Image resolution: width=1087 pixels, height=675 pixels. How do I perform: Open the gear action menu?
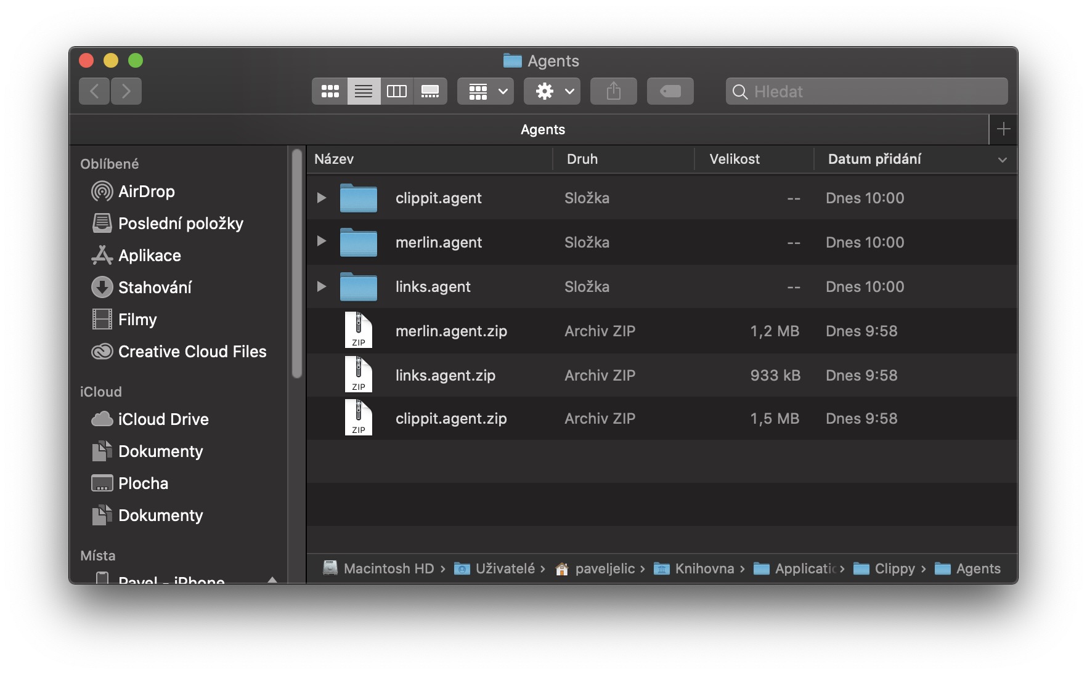coord(552,91)
